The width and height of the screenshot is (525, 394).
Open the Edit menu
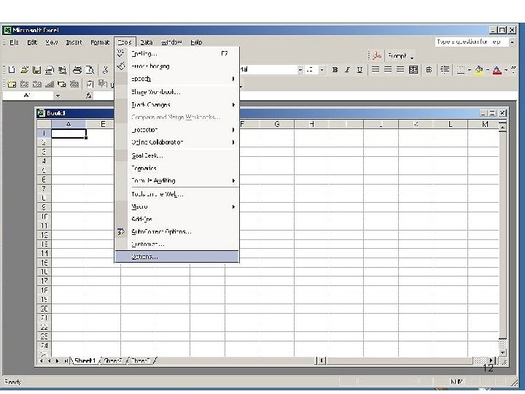click(x=32, y=42)
